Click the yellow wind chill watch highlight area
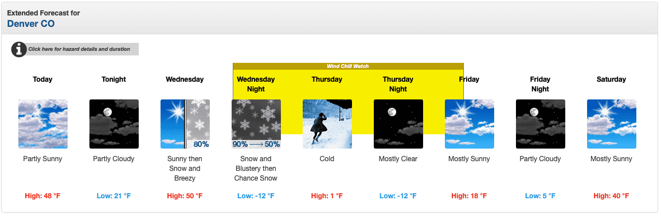The height and width of the screenshot is (216, 661). click(x=348, y=102)
